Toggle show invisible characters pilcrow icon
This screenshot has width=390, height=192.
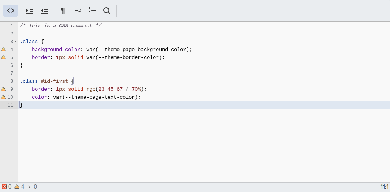pyautogui.click(x=64, y=11)
